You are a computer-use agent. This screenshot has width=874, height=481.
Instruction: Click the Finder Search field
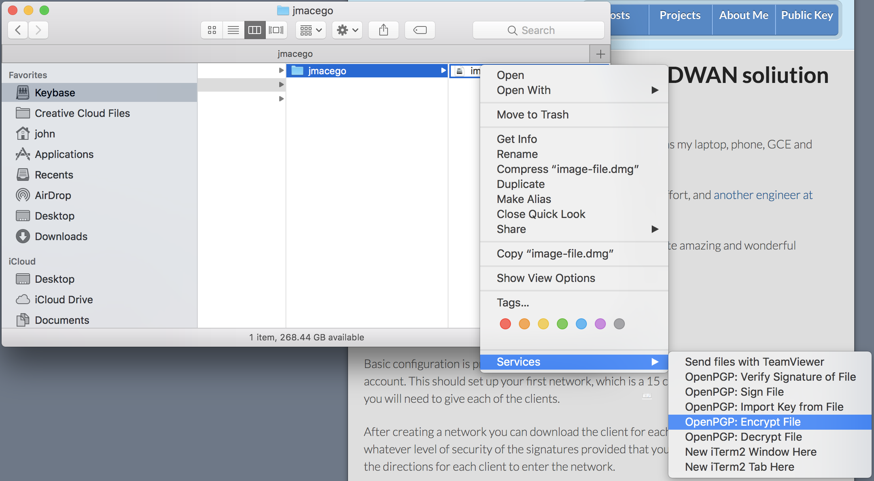539,30
